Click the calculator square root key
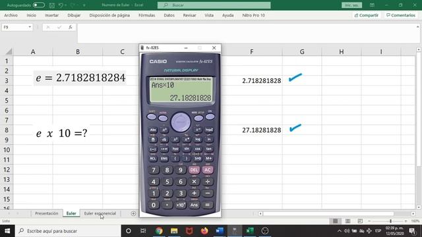This screenshot has height=237, width=422. point(164,140)
